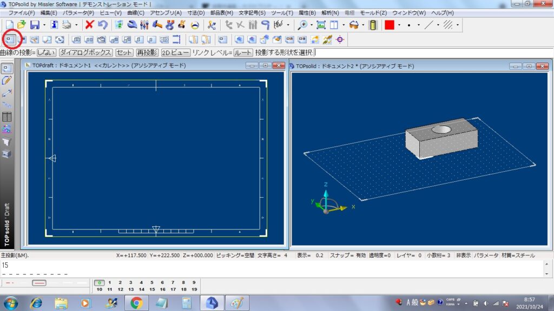Open the dropdown arrow beside the Save icon
The image size is (554, 311).
(44, 25)
